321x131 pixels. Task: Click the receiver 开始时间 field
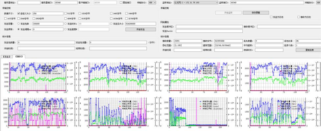tap(188, 50)
